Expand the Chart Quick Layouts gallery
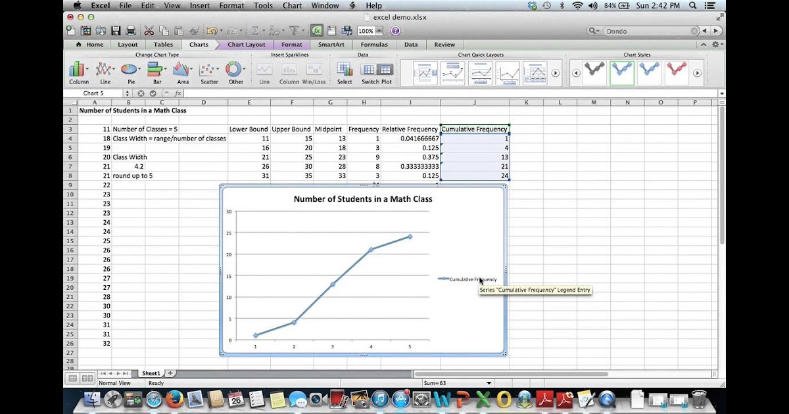 pos(556,73)
